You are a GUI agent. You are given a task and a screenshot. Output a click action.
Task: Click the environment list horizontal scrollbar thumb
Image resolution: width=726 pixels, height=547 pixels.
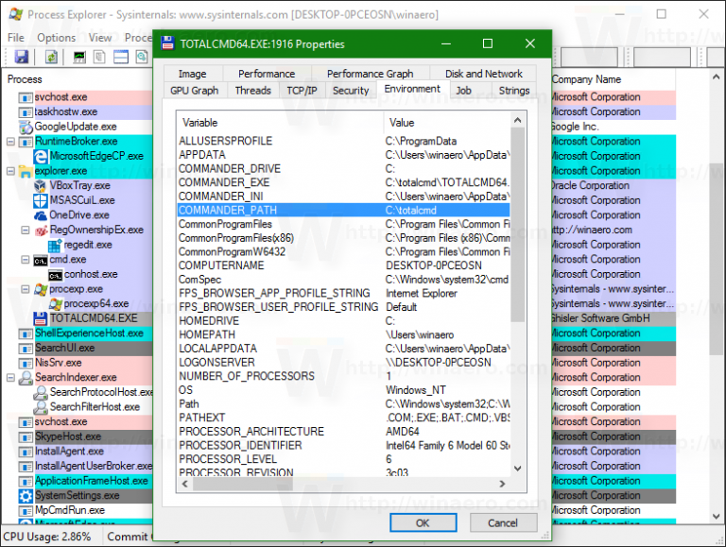(x=243, y=484)
